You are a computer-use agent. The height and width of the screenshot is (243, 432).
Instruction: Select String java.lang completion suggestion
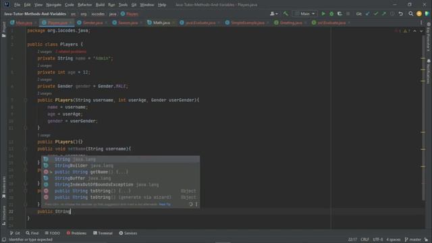pyautogui.click(x=120, y=159)
